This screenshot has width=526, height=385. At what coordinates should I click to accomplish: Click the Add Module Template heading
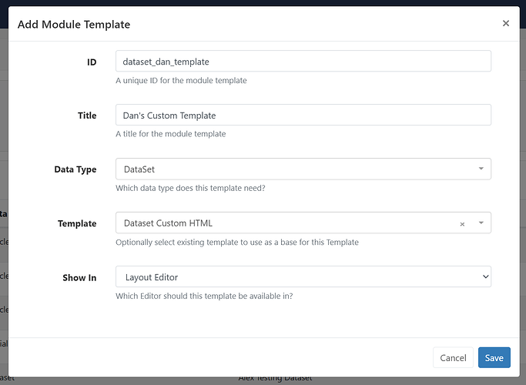(74, 25)
